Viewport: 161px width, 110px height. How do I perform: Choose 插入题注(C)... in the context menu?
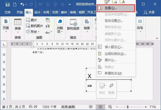coord(116,47)
